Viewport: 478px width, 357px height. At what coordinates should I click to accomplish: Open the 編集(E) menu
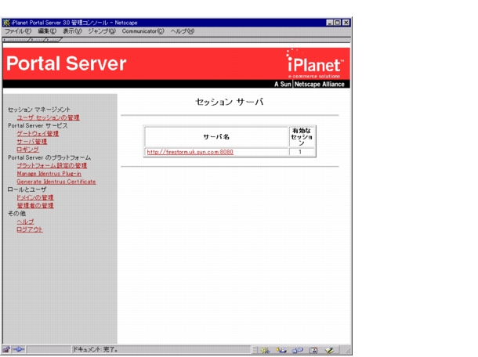tap(47, 31)
